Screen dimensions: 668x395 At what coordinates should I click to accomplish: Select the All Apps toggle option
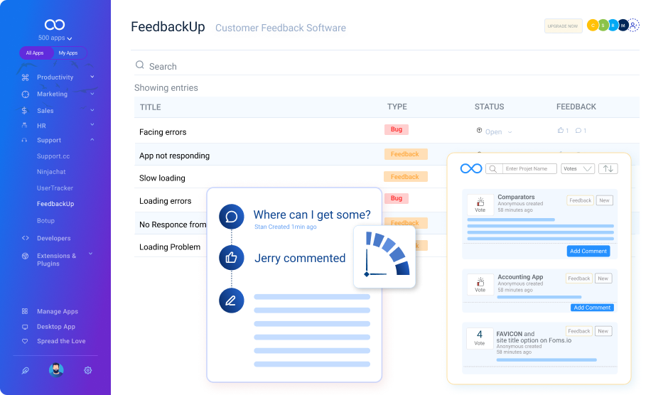[x=35, y=53]
